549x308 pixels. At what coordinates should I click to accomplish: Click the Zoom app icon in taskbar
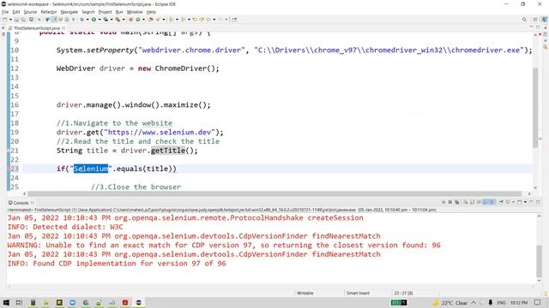pos(72,302)
